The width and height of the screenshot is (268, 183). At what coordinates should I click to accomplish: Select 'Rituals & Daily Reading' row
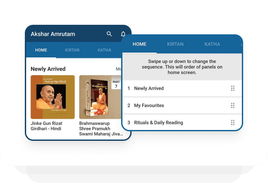coord(182,123)
